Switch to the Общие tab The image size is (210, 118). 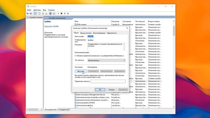pyautogui.click(x=76, y=33)
